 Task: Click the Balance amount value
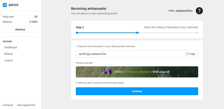click(33, 22)
